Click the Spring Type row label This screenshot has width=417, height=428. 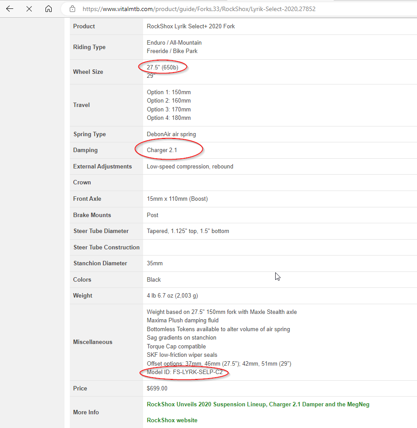coord(90,134)
